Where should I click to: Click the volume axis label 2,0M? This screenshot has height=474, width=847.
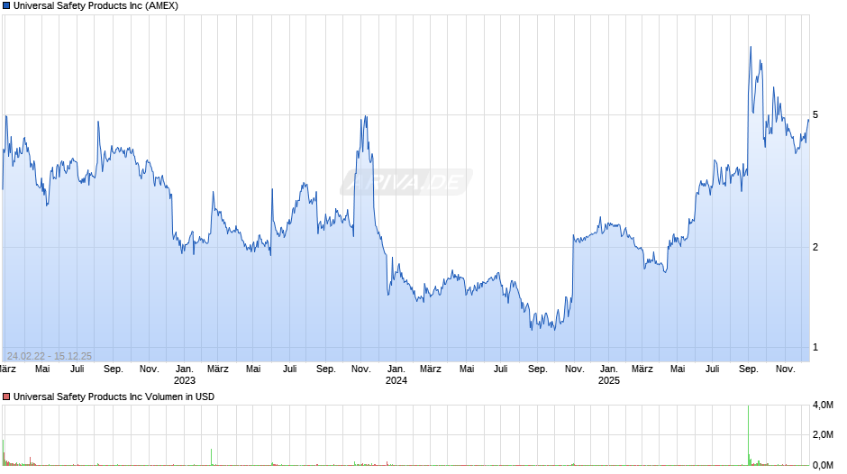(823, 434)
